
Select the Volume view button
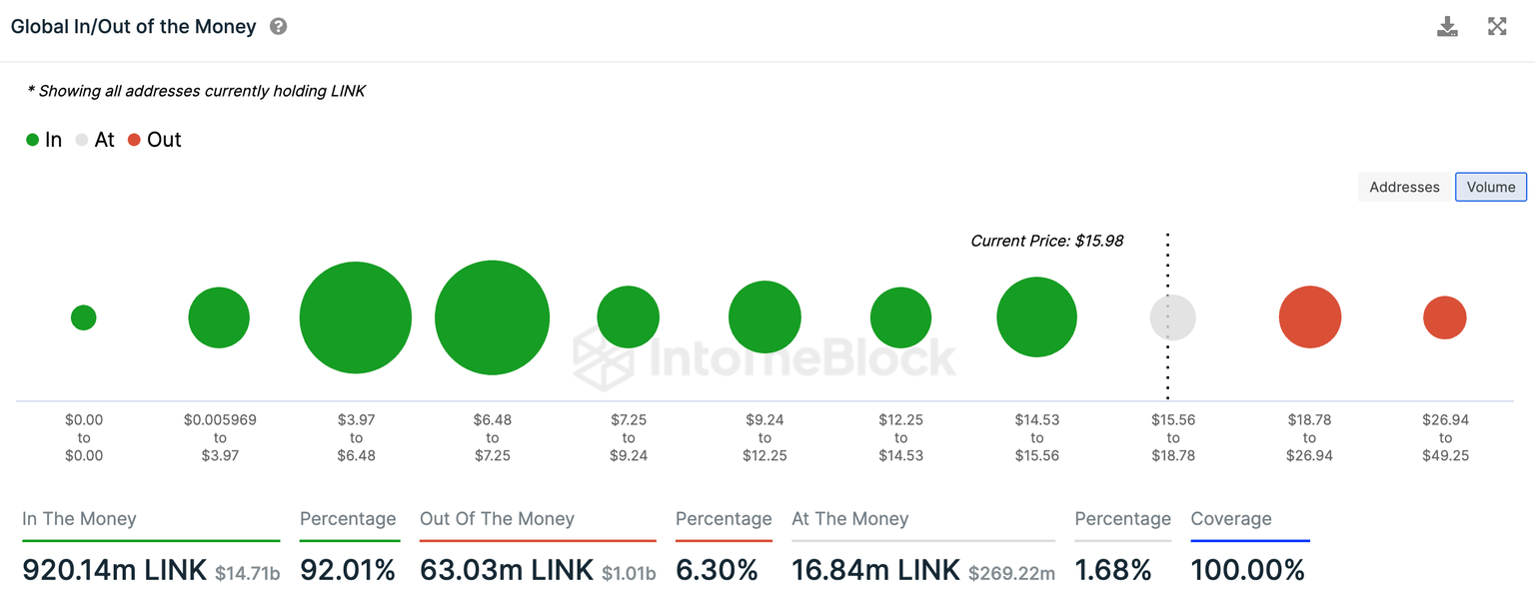tap(1491, 187)
